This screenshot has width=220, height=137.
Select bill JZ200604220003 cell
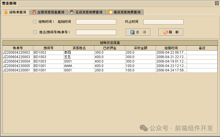click(x=18, y=57)
